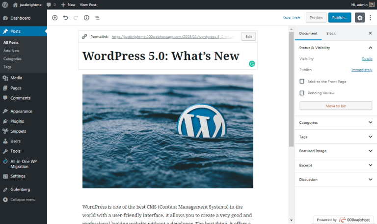
Task: Click the paragraph starting 'WordPress is one'
Action: (x=167, y=215)
